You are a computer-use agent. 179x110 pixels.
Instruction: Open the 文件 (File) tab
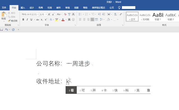4,8
